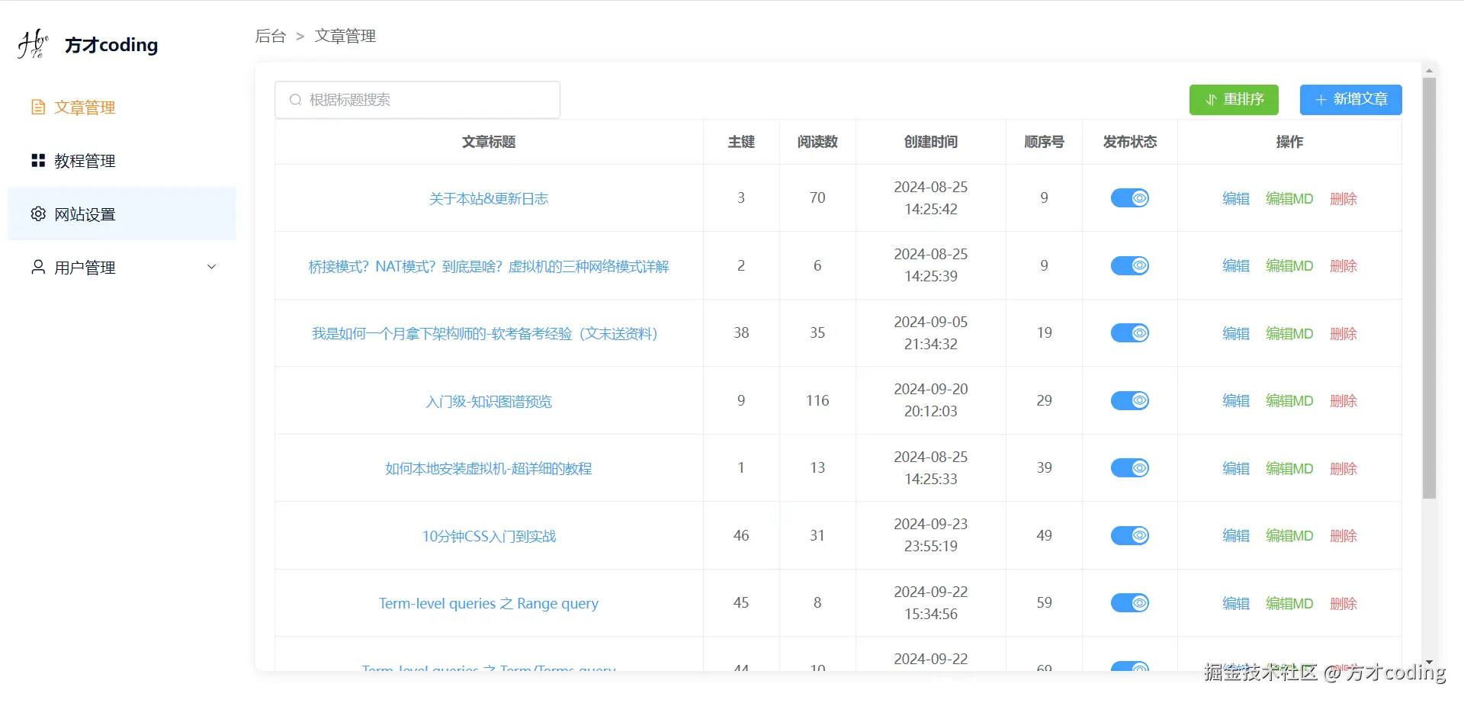The image size is (1464, 703).
Task: Toggle publish status for 软考备考经验 article
Action: 1130,333
